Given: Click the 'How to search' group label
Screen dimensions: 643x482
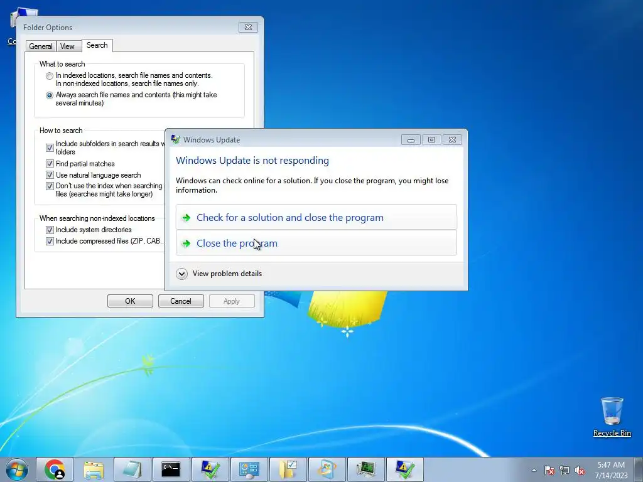Looking at the screenshot, I should click(61, 131).
